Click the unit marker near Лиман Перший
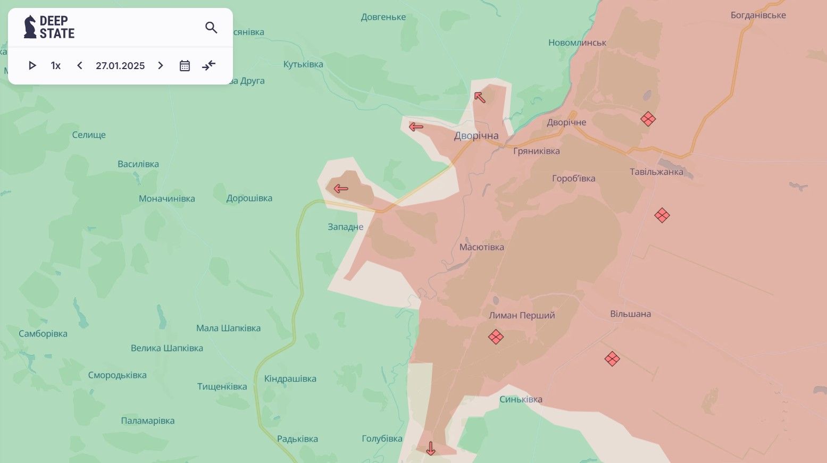Image resolution: width=827 pixels, height=463 pixels. point(496,337)
